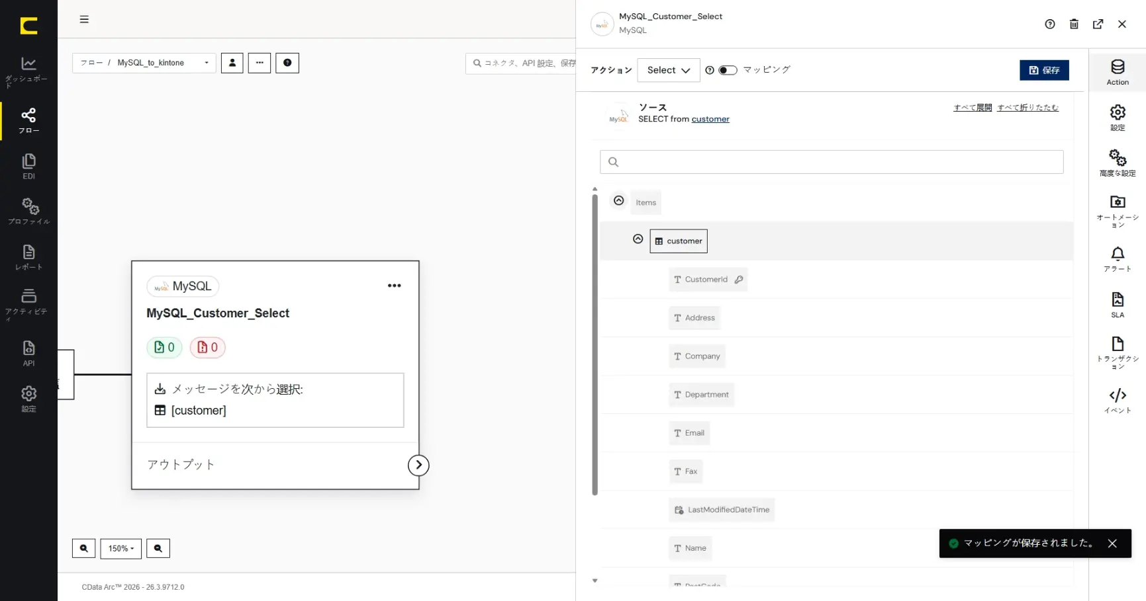
Task: Select the Items root node
Action: coord(645,203)
